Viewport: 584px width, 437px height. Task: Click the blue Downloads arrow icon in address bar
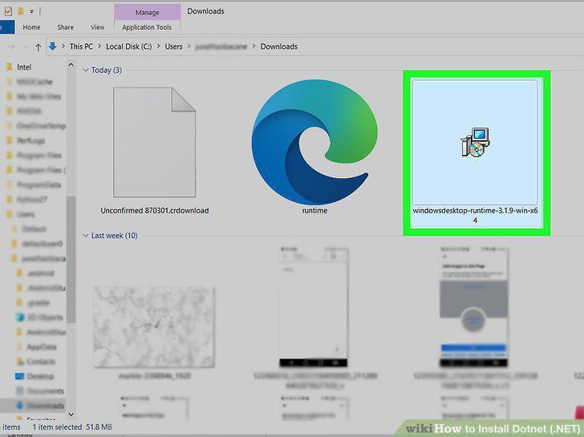[x=52, y=47]
